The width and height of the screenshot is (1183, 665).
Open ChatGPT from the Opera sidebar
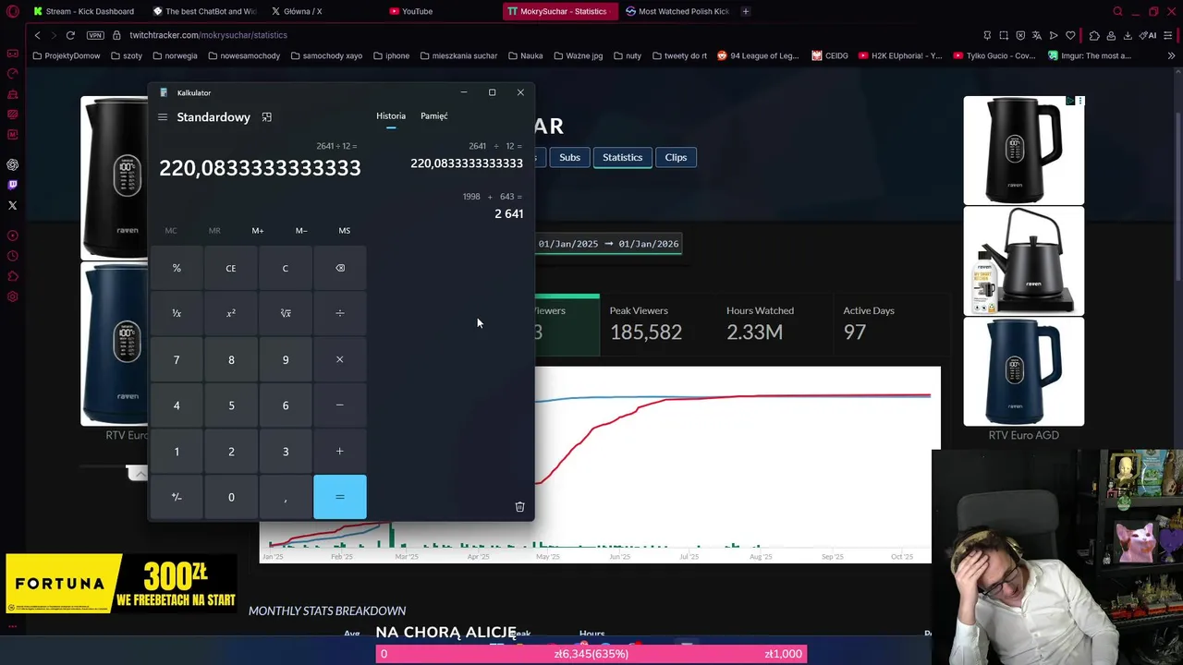pos(13,164)
